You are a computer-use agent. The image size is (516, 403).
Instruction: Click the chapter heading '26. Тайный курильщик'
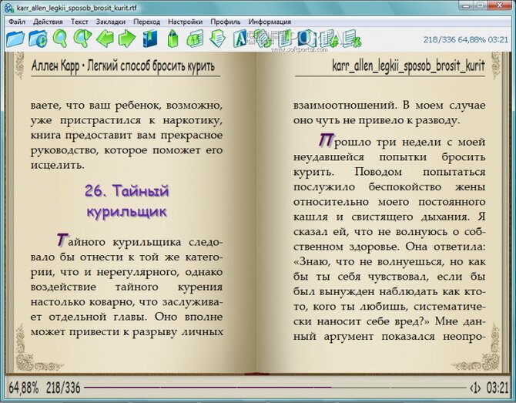click(x=127, y=201)
